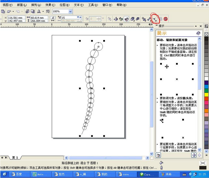The height and width of the screenshot is (178, 209).
Task: Click the canvas vertical scrollbar up arrow
Action: coord(152,29)
